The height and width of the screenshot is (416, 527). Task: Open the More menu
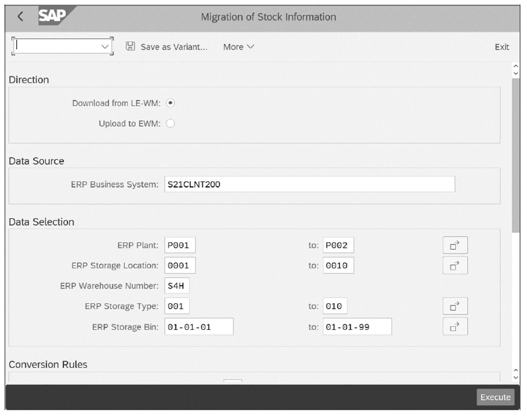pos(234,46)
